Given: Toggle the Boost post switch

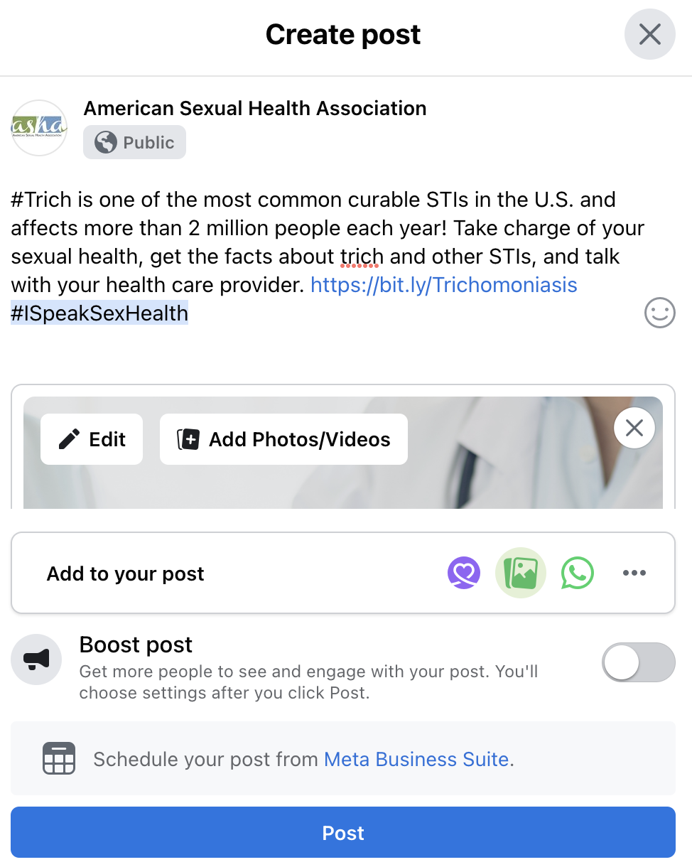Looking at the screenshot, I should point(638,662).
